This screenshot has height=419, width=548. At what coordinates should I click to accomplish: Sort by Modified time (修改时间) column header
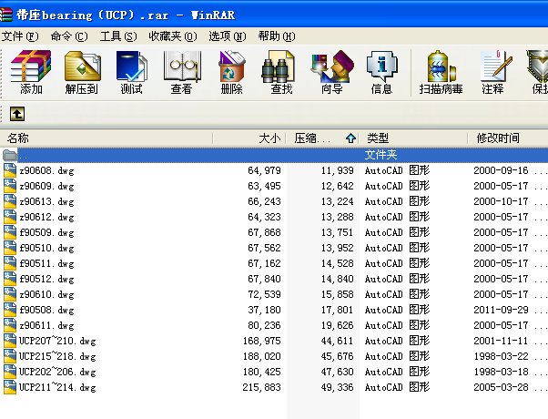point(508,138)
